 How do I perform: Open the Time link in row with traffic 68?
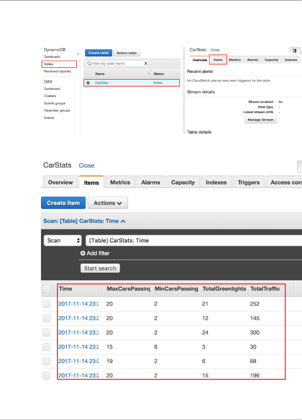point(79,361)
